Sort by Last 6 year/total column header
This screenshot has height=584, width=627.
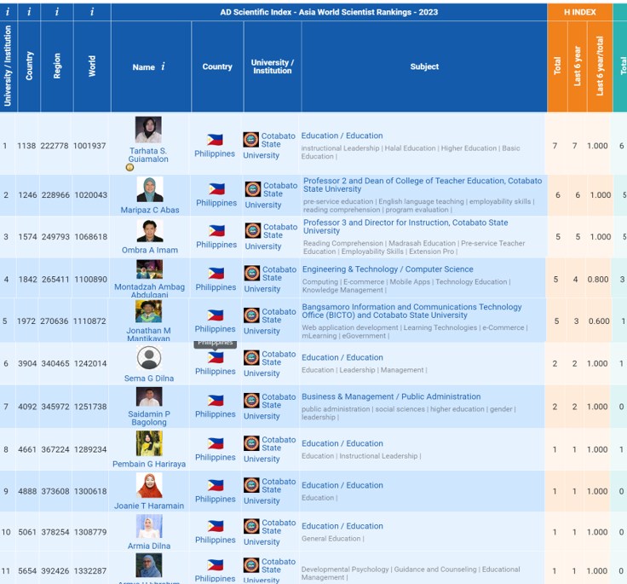(x=600, y=66)
